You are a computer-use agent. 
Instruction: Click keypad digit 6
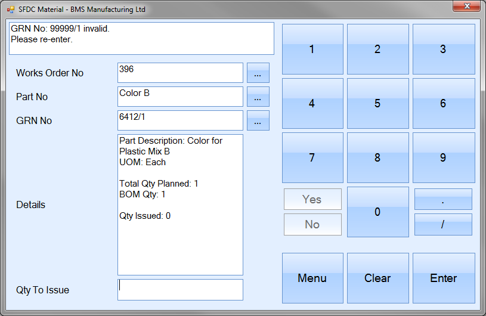coord(444,104)
